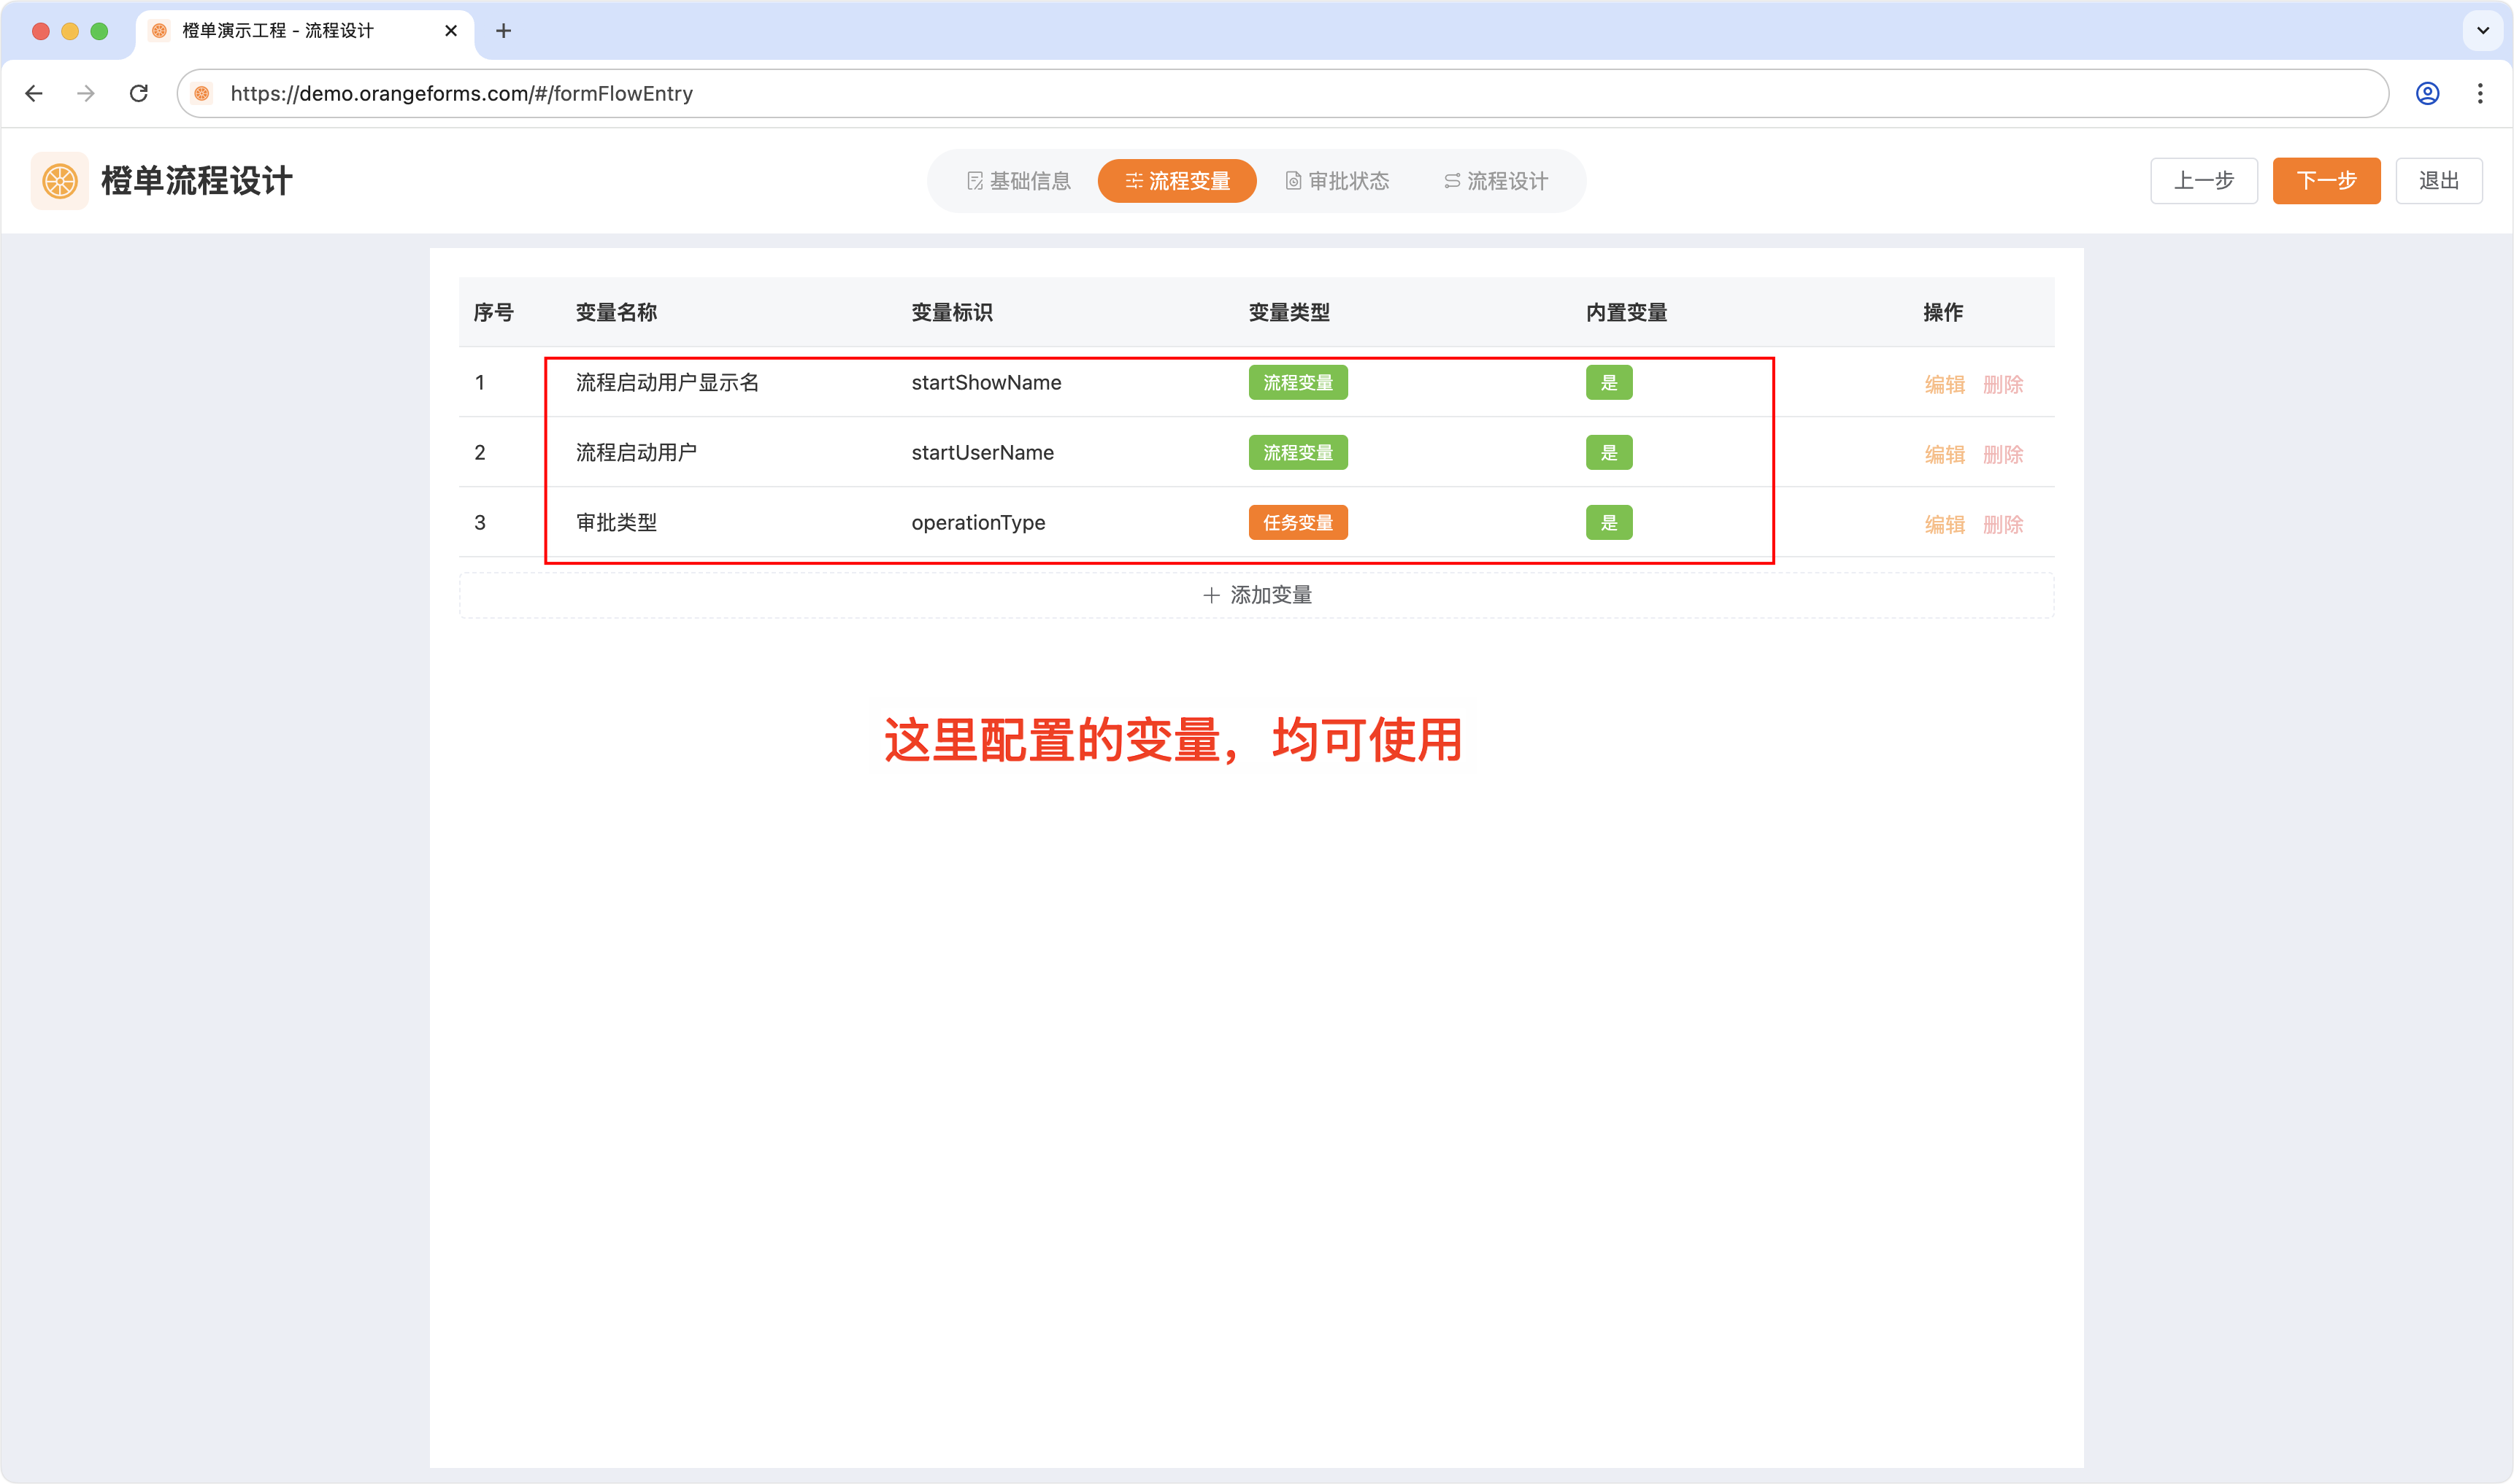
Task: Click the browser forward arrow
Action: click(x=86, y=93)
